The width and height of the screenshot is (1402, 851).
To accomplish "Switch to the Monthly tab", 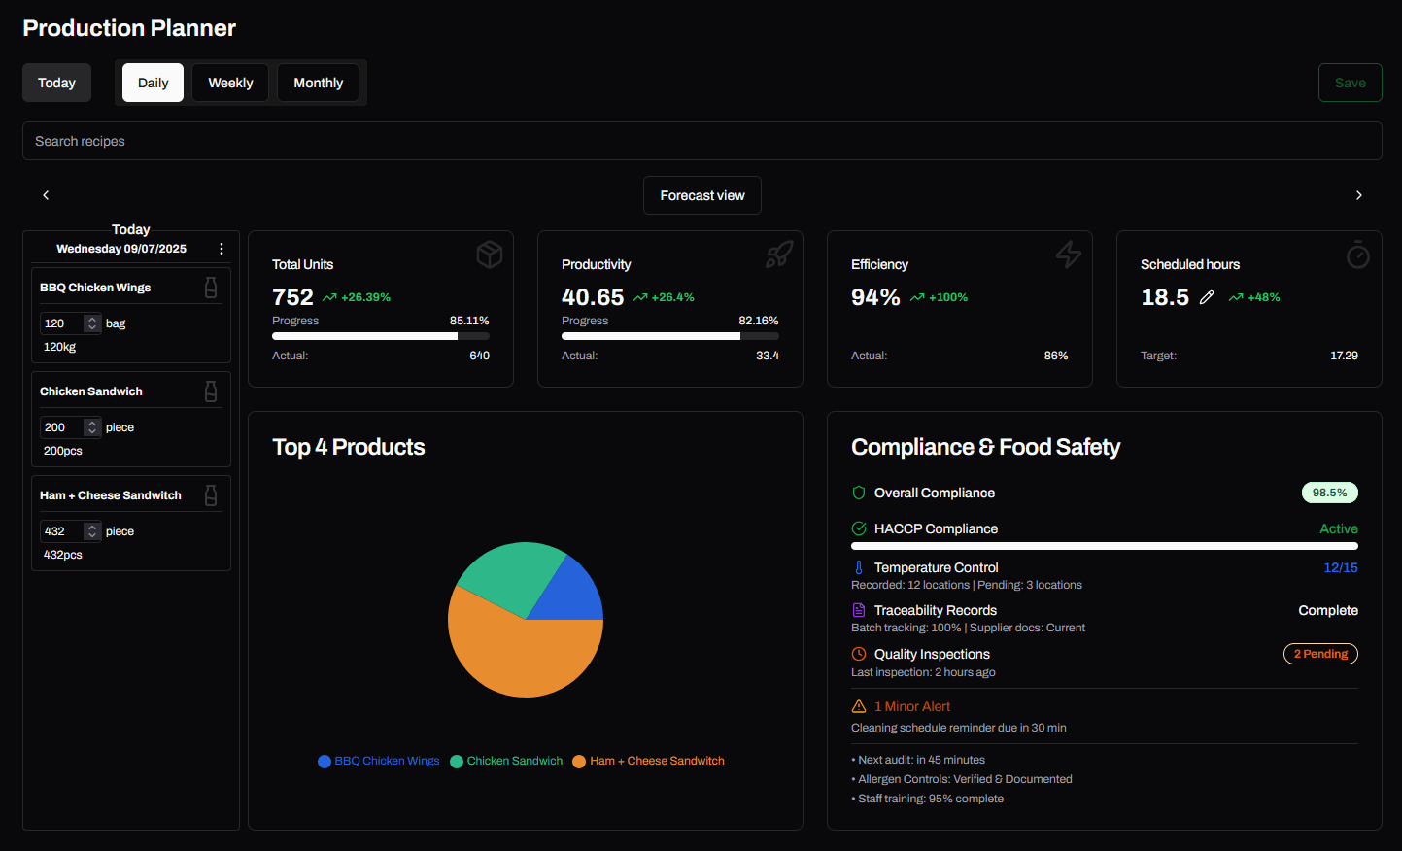I will pyautogui.click(x=318, y=83).
